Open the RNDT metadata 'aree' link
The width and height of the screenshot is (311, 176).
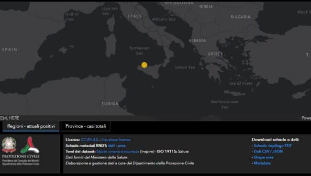(x=122, y=146)
